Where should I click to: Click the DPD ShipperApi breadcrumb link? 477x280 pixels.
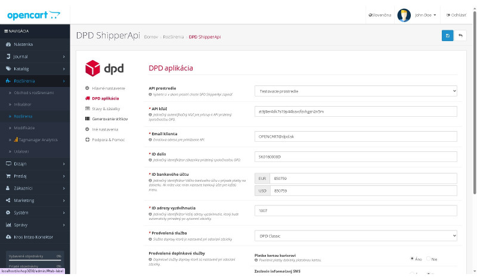pos(205,37)
